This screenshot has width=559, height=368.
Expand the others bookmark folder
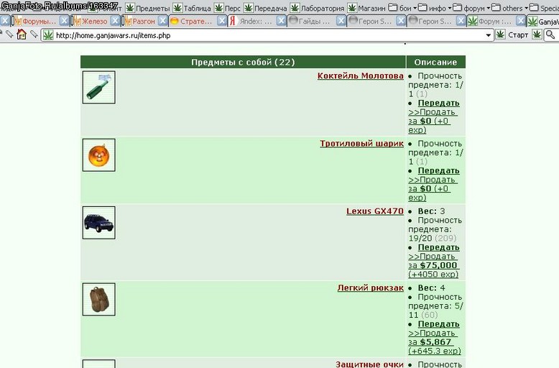pyautogui.click(x=510, y=8)
